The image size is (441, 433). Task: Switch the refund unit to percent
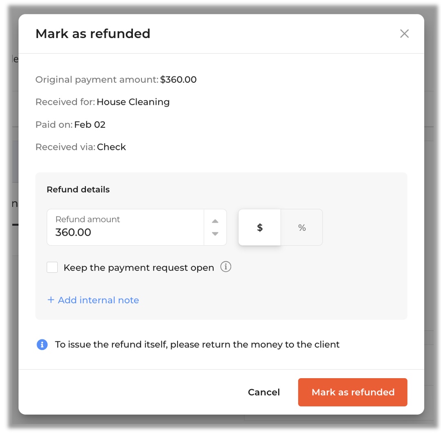[302, 228]
